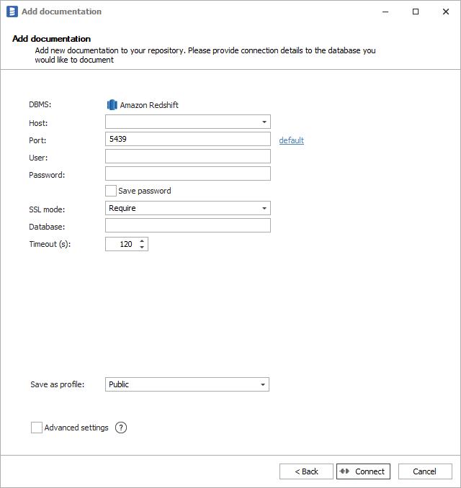Click the Timeout value 120
Screen dimensions: 461x488
[126, 244]
